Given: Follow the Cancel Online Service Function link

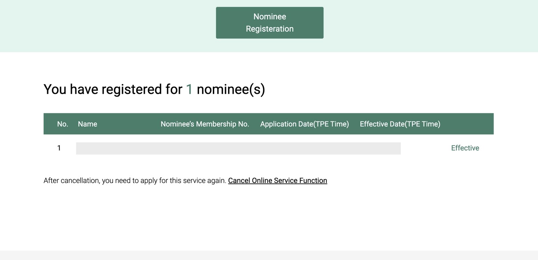Looking at the screenshot, I should 277,181.
